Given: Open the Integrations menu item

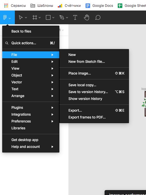Looking at the screenshot, I should (x=31, y=114).
